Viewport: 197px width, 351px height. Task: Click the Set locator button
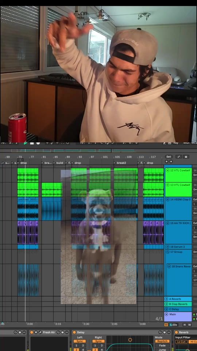click(169, 157)
